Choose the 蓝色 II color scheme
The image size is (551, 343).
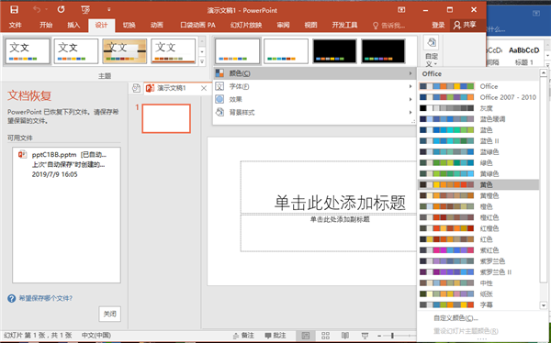pyautogui.click(x=478, y=141)
